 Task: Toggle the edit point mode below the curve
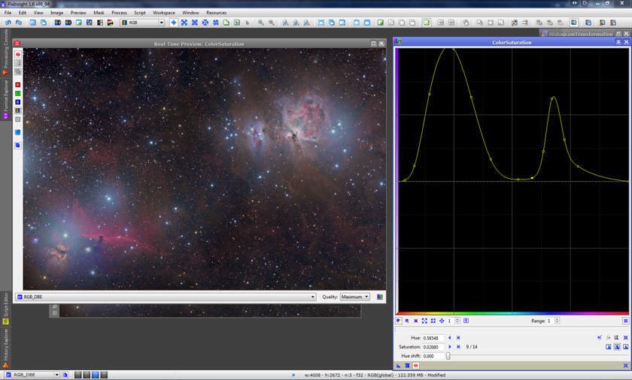tap(399, 321)
